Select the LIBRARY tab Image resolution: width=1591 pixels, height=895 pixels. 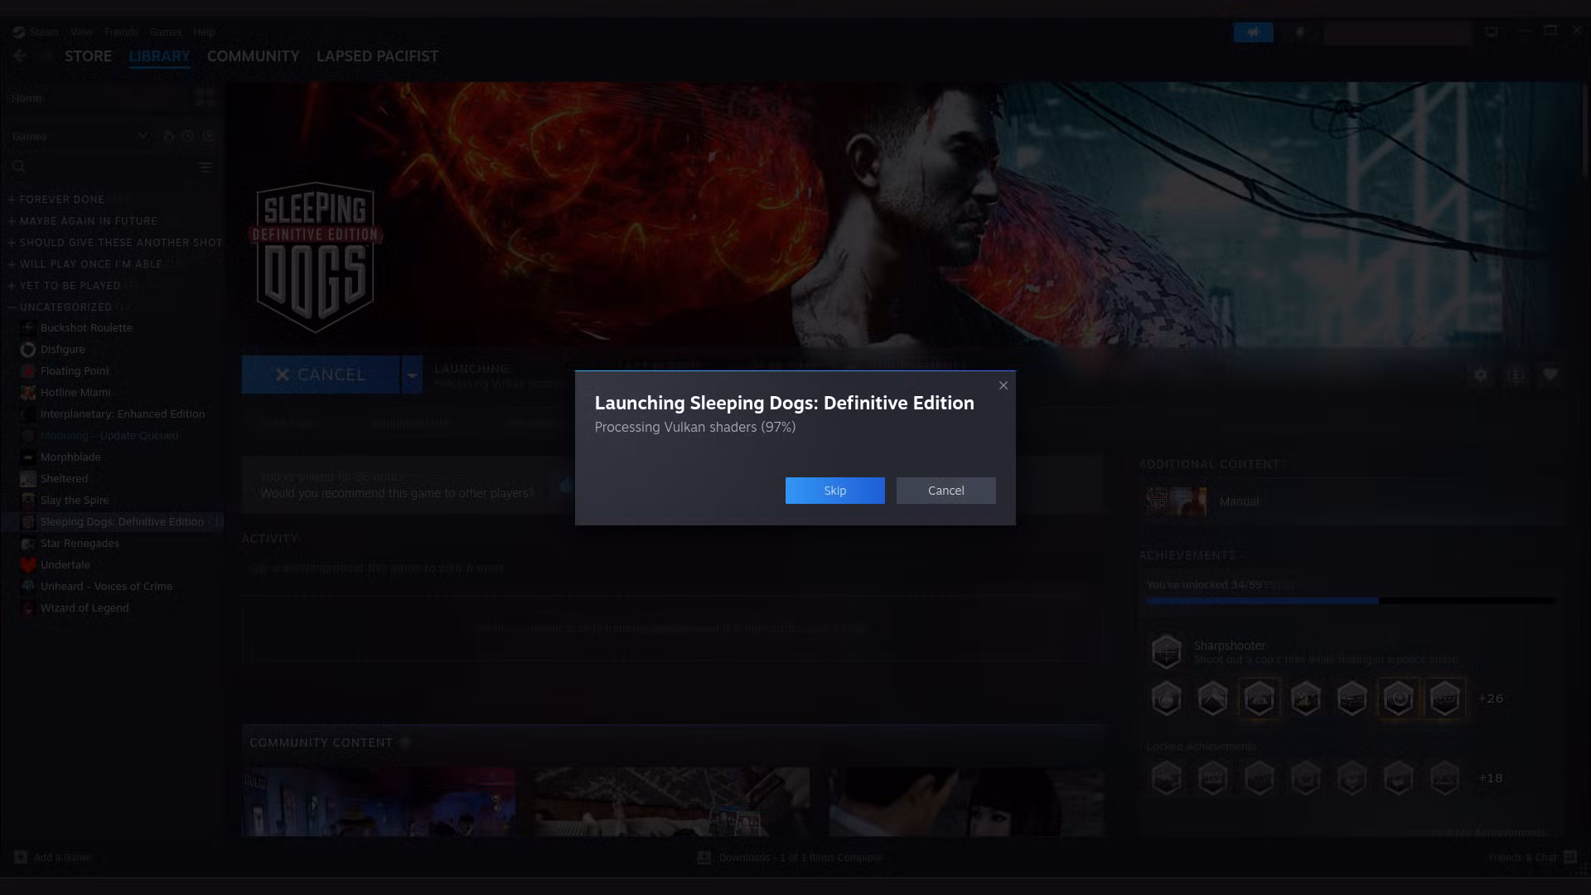pos(159,56)
